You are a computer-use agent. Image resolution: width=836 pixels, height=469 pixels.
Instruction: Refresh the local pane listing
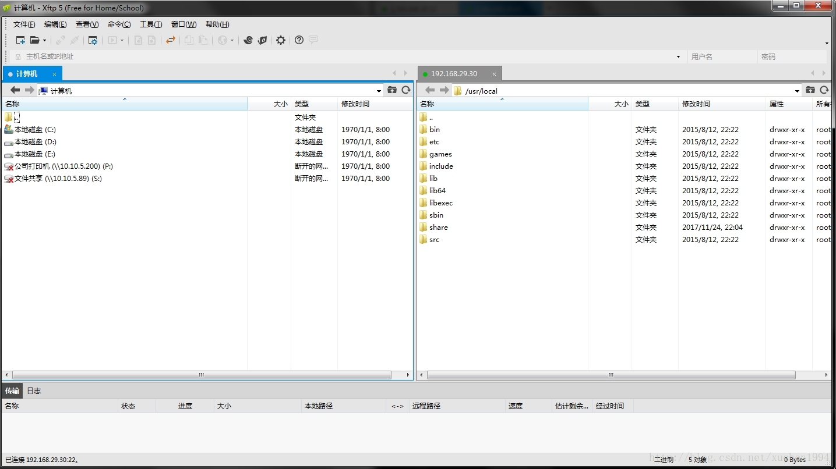pos(406,90)
